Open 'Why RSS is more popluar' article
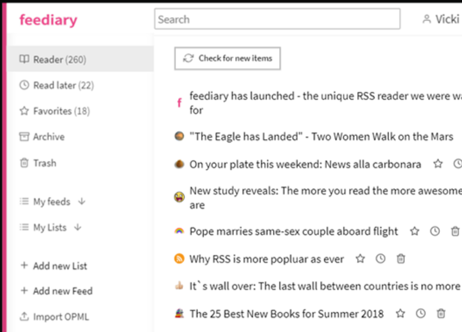 pyautogui.click(x=266, y=259)
